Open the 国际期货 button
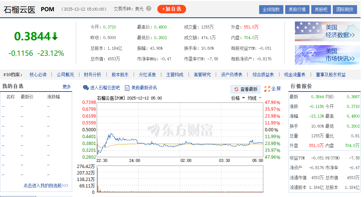This screenshot has width=364, height=197. (x=345, y=9)
